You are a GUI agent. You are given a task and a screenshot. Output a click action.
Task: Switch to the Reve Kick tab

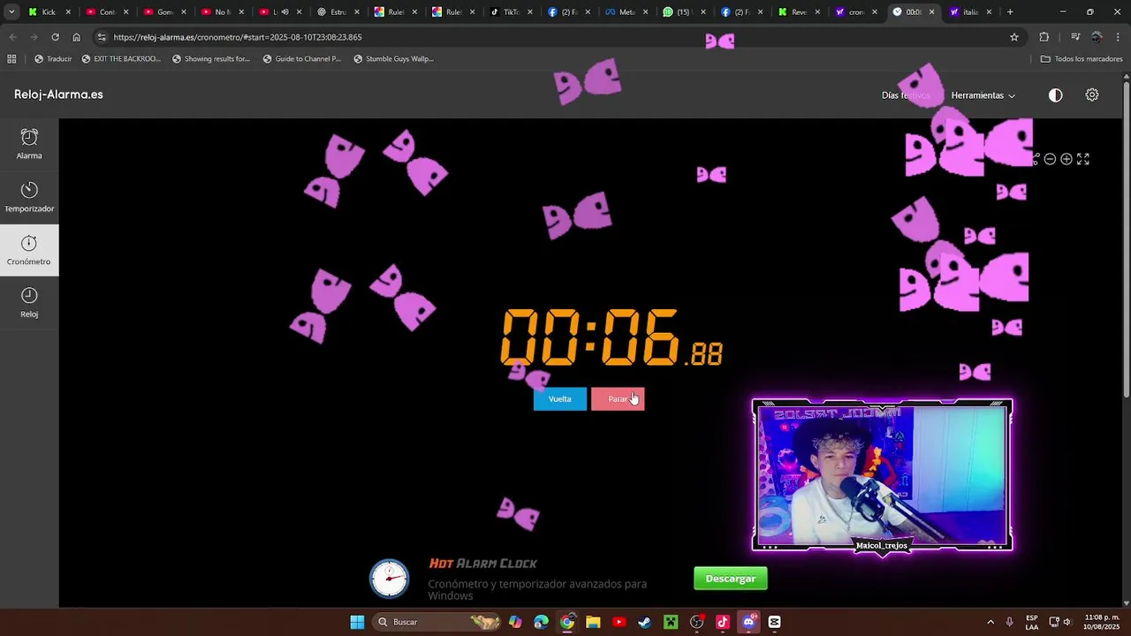tap(800, 12)
